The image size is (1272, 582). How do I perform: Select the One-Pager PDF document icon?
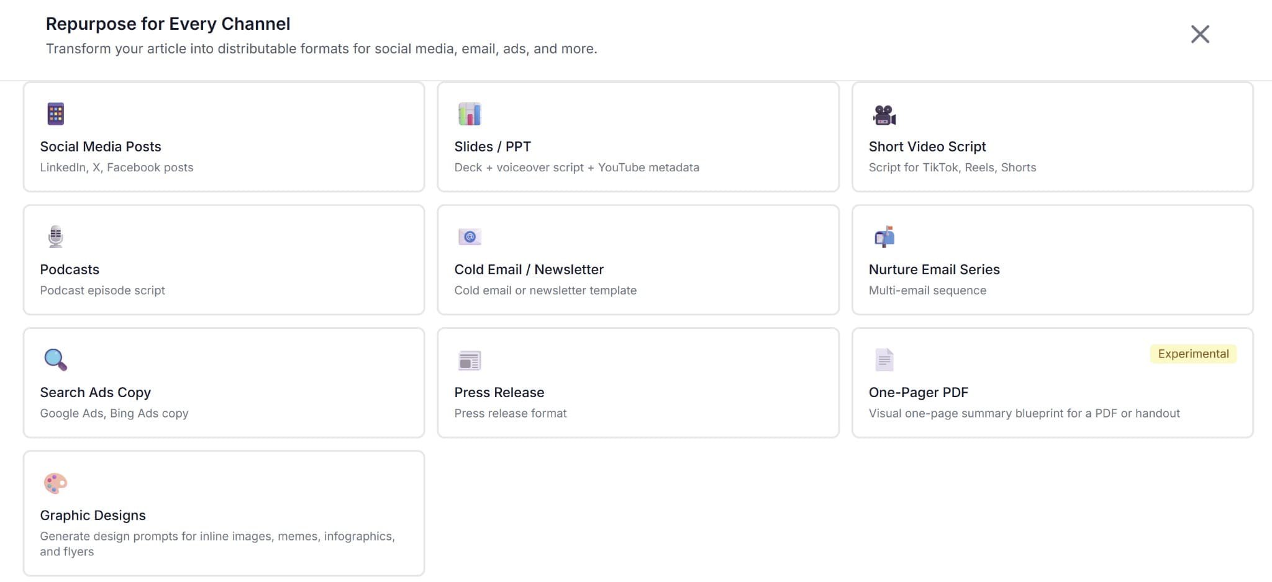tap(884, 359)
